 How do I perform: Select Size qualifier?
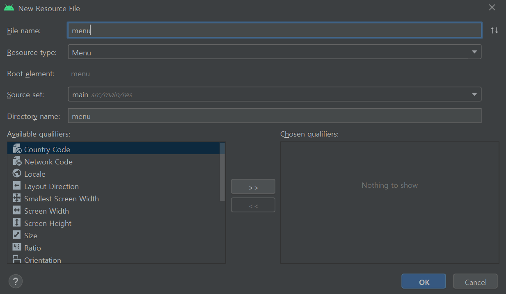click(113, 235)
